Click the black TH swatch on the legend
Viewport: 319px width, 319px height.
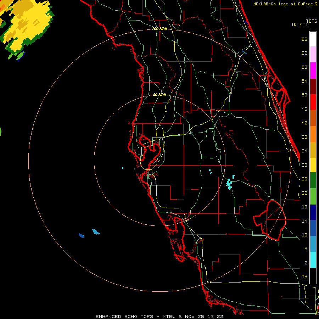coord(313,276)
